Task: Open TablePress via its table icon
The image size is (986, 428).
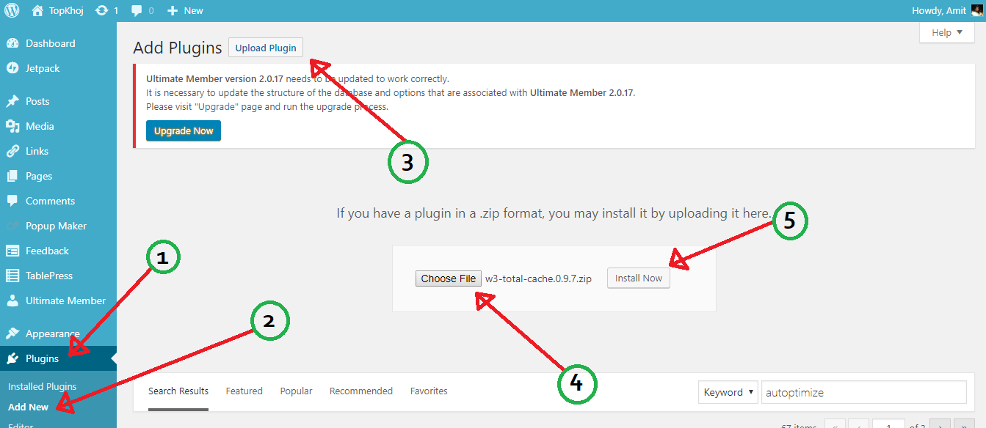Action: coord(12,276)
